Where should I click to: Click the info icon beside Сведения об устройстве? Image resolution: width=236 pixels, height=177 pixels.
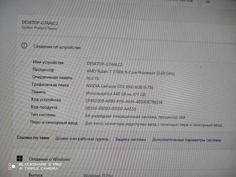(x=24, y=46)
